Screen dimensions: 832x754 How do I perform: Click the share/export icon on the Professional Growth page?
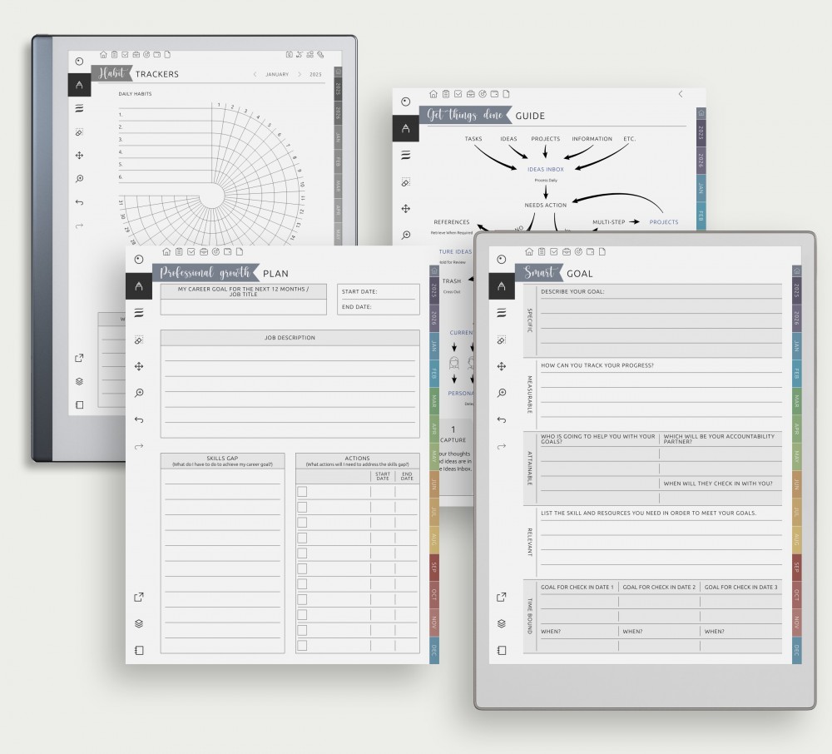[138, 597]
